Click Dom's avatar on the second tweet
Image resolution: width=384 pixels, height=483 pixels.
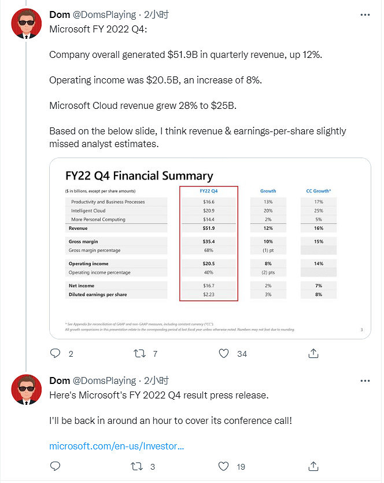click(27, 390)
